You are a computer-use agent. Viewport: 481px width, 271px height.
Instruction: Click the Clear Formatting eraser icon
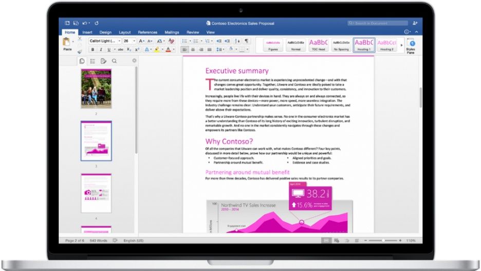coord(171,41)
